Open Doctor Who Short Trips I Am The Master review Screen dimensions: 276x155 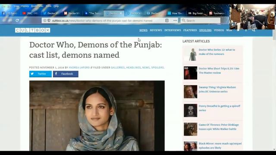click(x=219, y=71)
